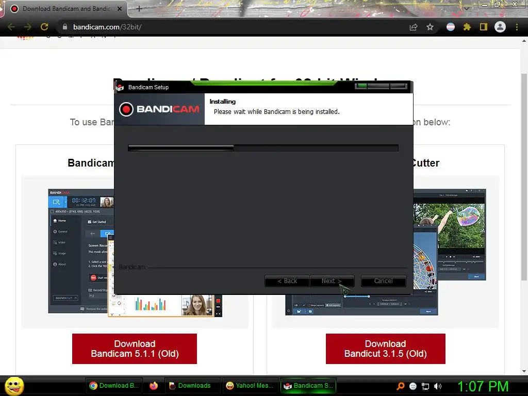Reload the bandicam.com page

tap(44, 27)
